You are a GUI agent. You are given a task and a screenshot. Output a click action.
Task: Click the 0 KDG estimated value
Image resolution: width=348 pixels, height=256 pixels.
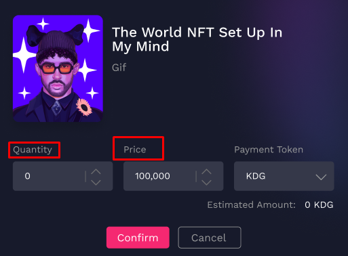click(319, 205)
